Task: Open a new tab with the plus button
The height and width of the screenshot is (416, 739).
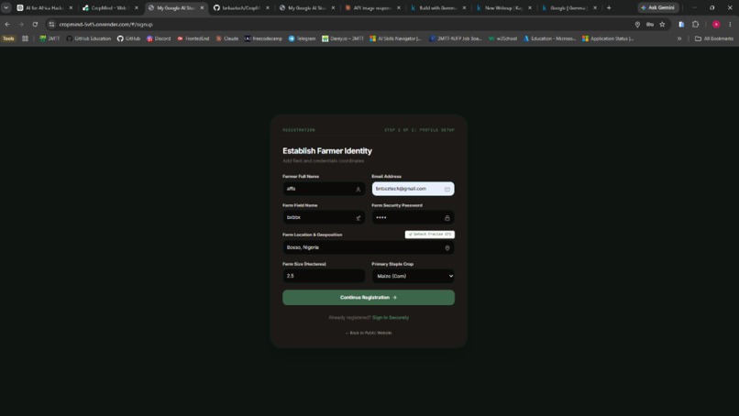Action: [x=609, y=7]
